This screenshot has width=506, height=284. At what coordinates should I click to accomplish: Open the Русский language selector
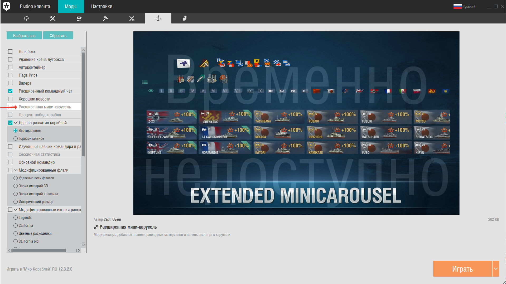coord(465,7)
